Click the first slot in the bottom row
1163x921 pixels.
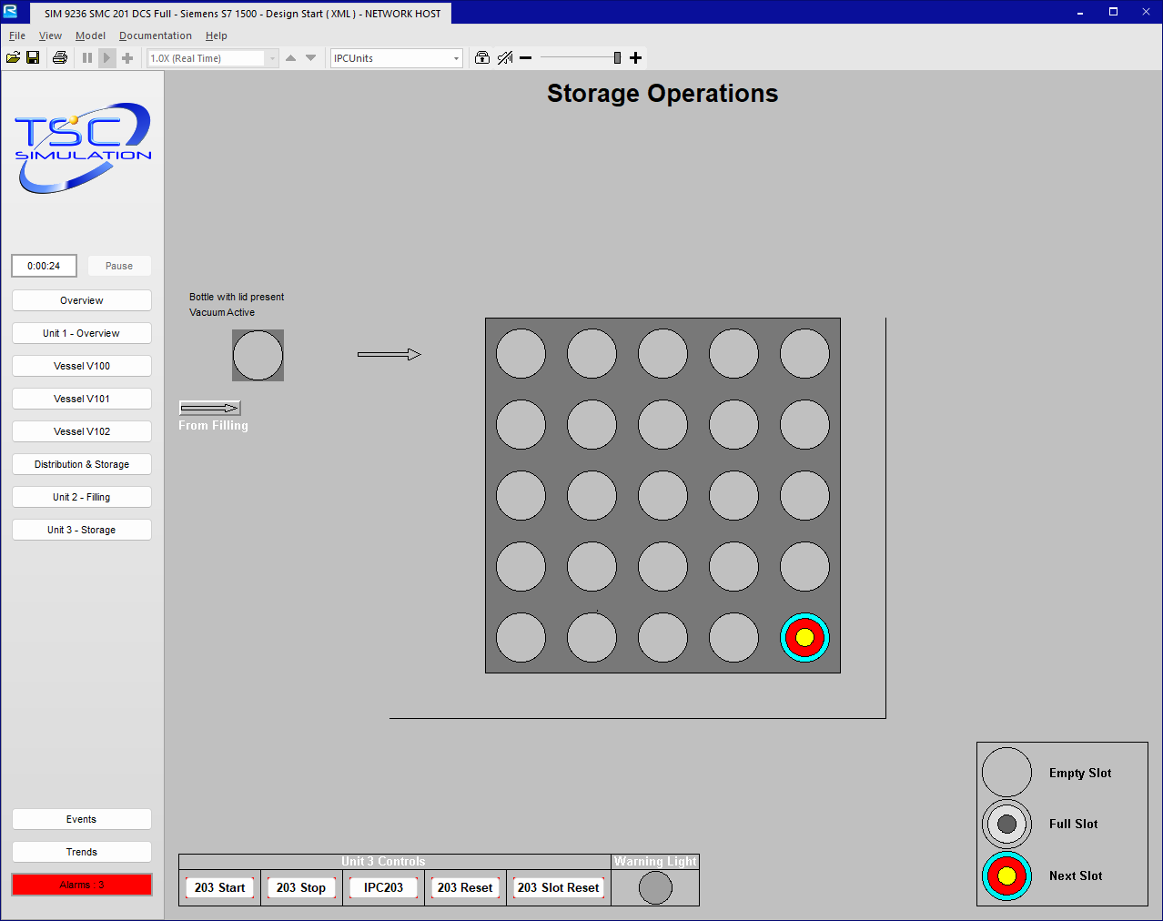point(521,637)
